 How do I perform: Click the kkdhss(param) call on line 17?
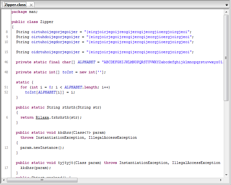tap(31, 168)
